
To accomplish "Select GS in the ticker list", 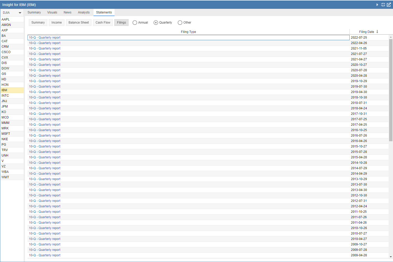I will click(x=12, y=74).
